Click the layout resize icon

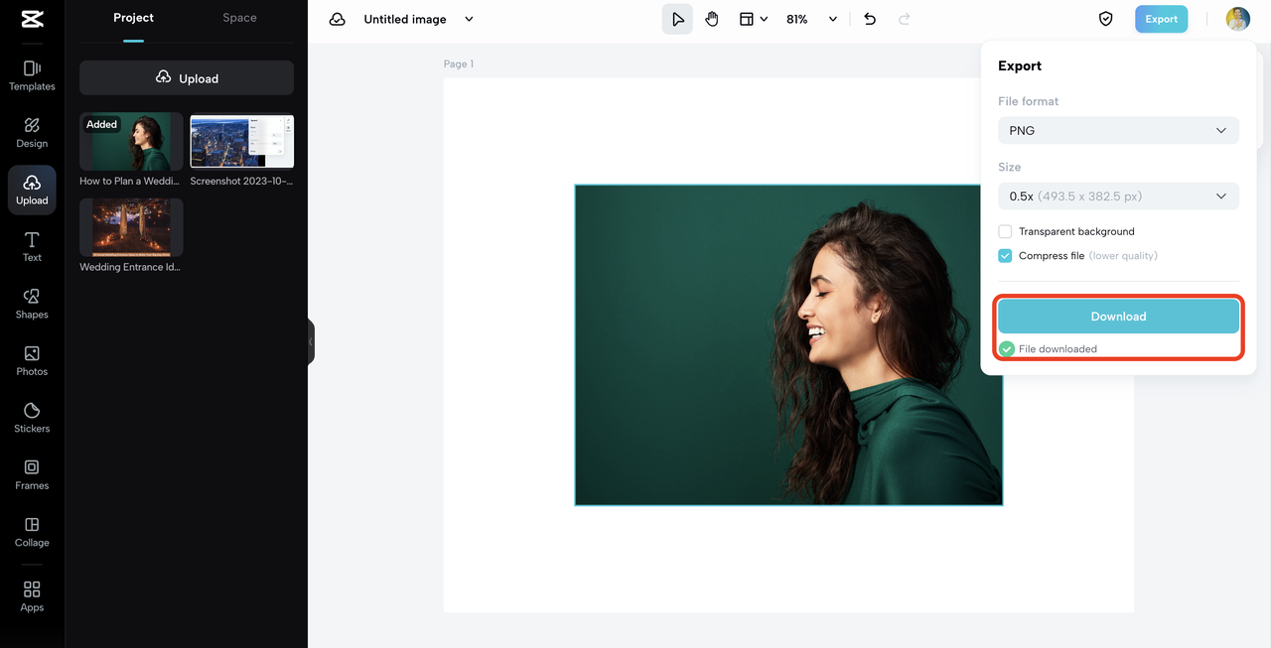point(747,19)
